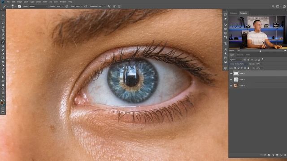Image resolution: width=287 pixels, height=161 pixels.
Task: Toggle pressure for opacity
Action: coord(67,6)
